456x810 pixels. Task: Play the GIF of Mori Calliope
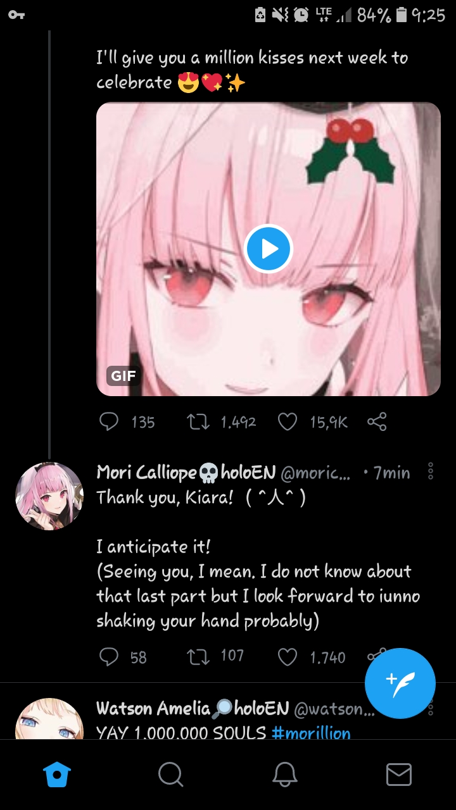click(x=267, y=249)
